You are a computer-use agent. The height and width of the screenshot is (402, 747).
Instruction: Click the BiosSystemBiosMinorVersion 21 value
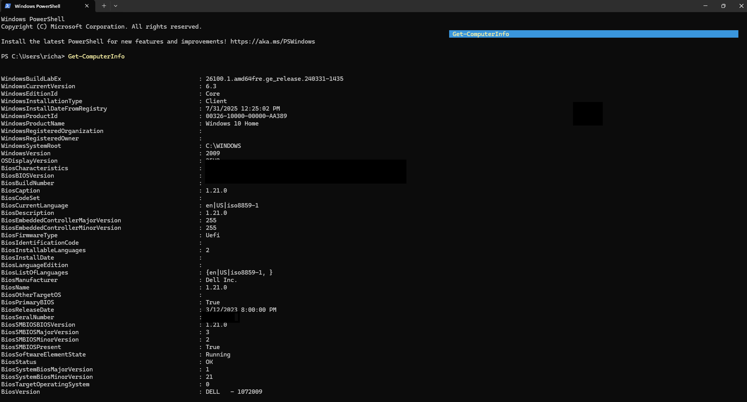coord(209,377)
